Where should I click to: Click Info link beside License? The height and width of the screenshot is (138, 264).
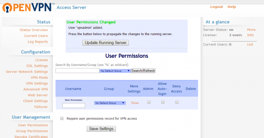coord(251,35)
